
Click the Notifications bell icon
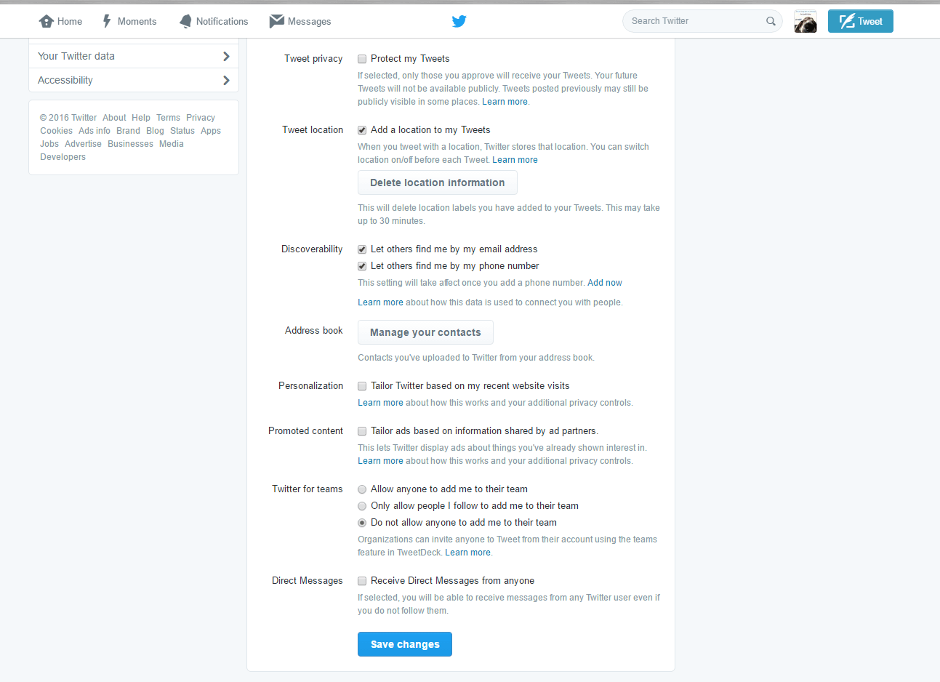[x=185, y=21]
